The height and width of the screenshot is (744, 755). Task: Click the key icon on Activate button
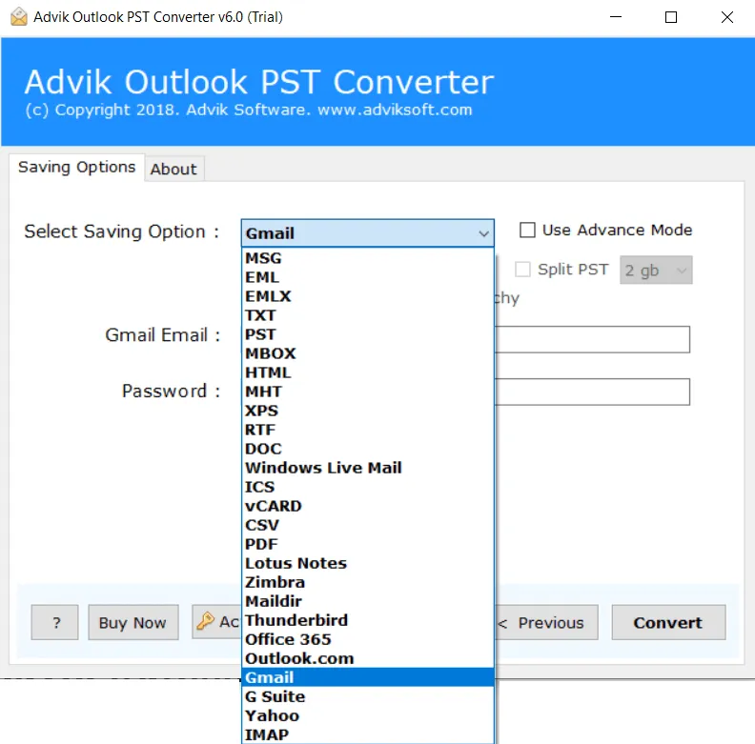coord(206,621)
